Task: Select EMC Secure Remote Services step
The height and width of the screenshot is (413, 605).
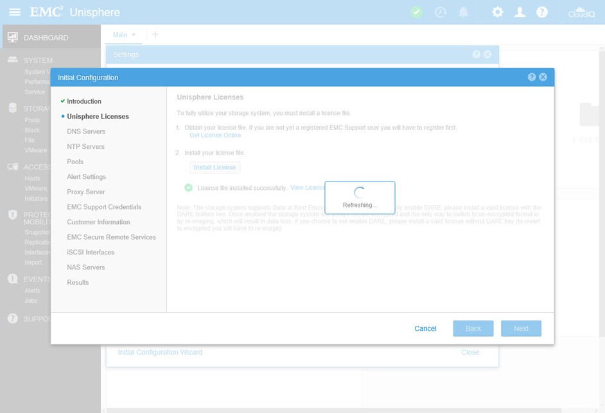Action: [x=112, y=237]
